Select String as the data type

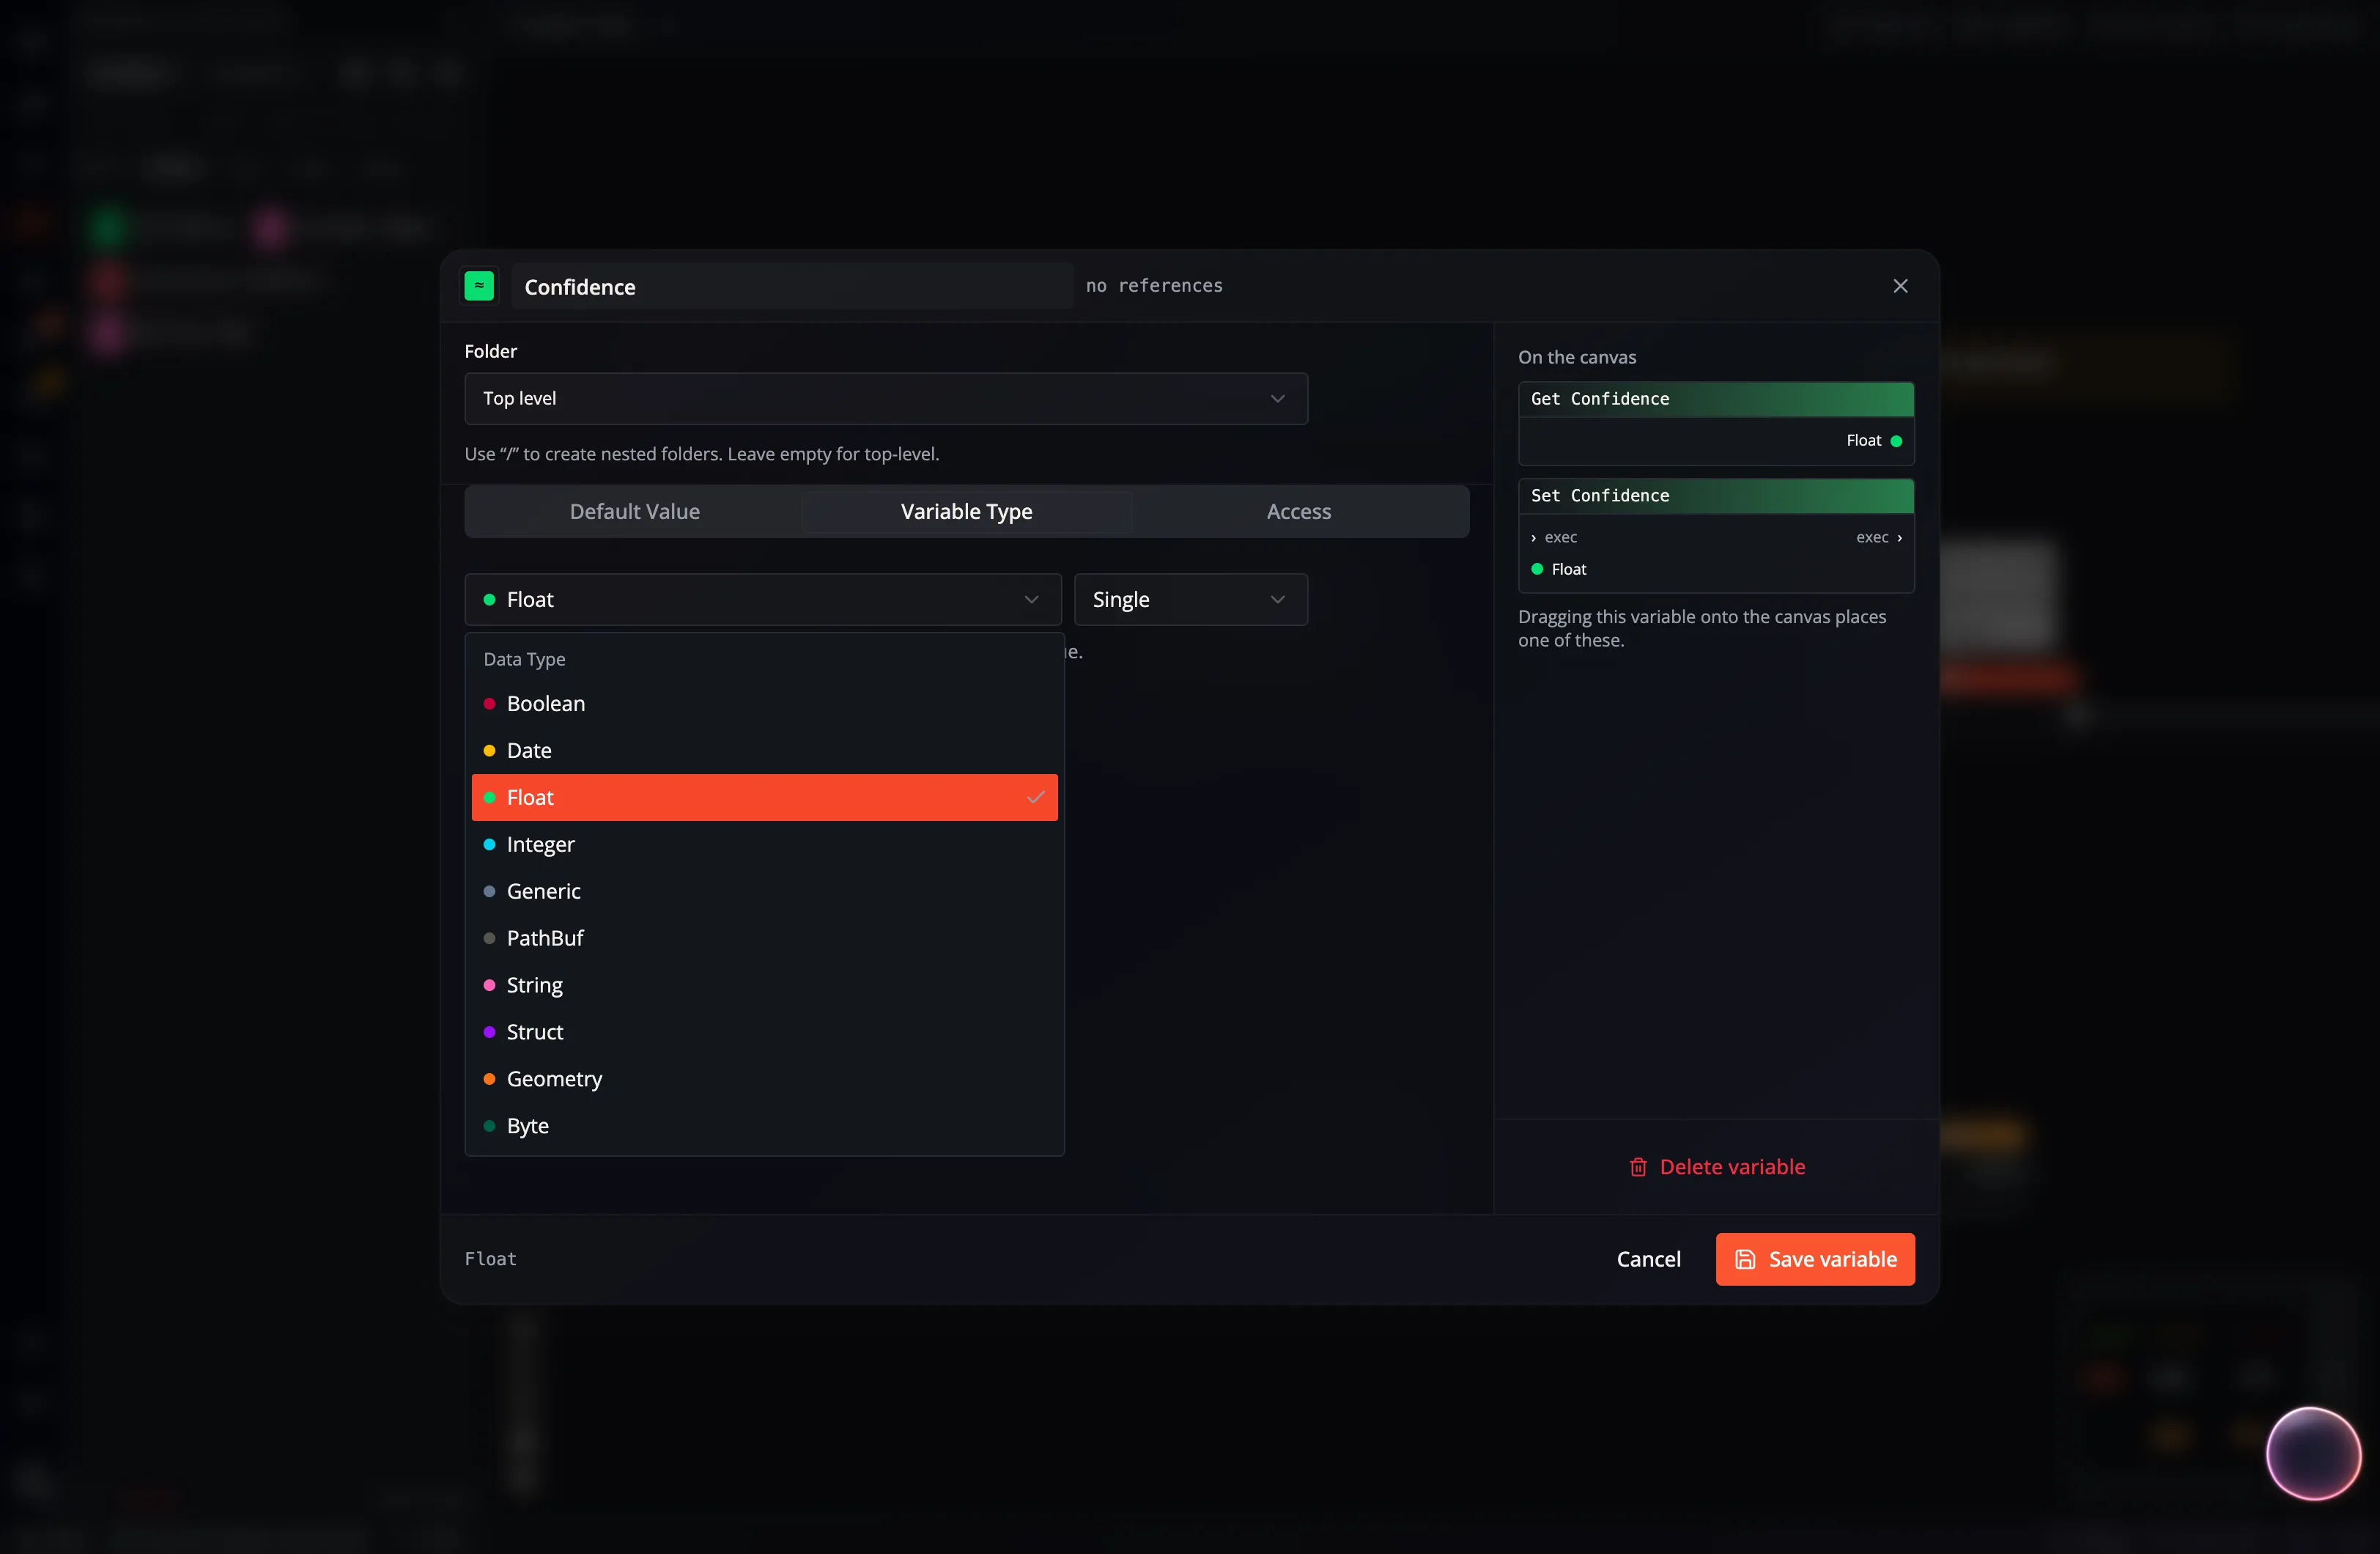point(764,986)
